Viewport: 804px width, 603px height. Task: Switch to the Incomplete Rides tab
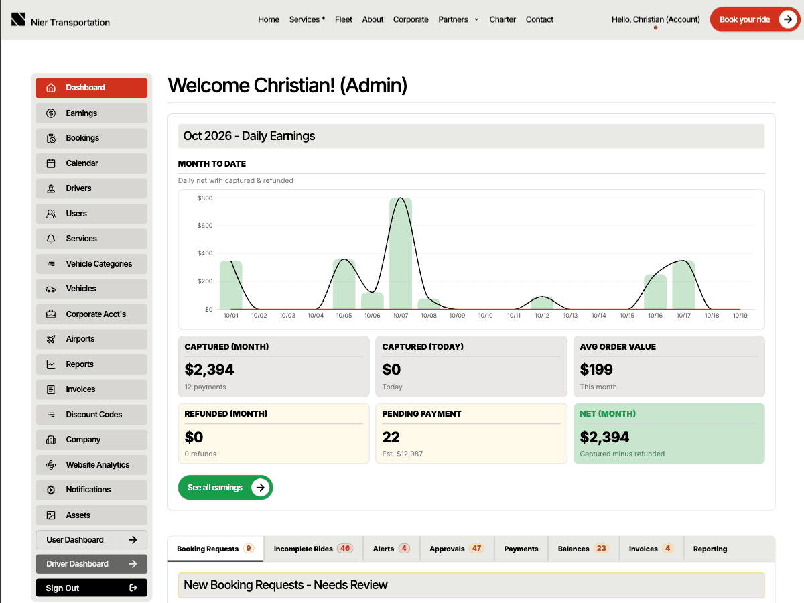point(314,549)
